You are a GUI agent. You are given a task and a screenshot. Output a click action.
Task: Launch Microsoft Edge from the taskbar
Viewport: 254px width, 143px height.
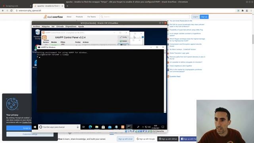tap(90, 127)
